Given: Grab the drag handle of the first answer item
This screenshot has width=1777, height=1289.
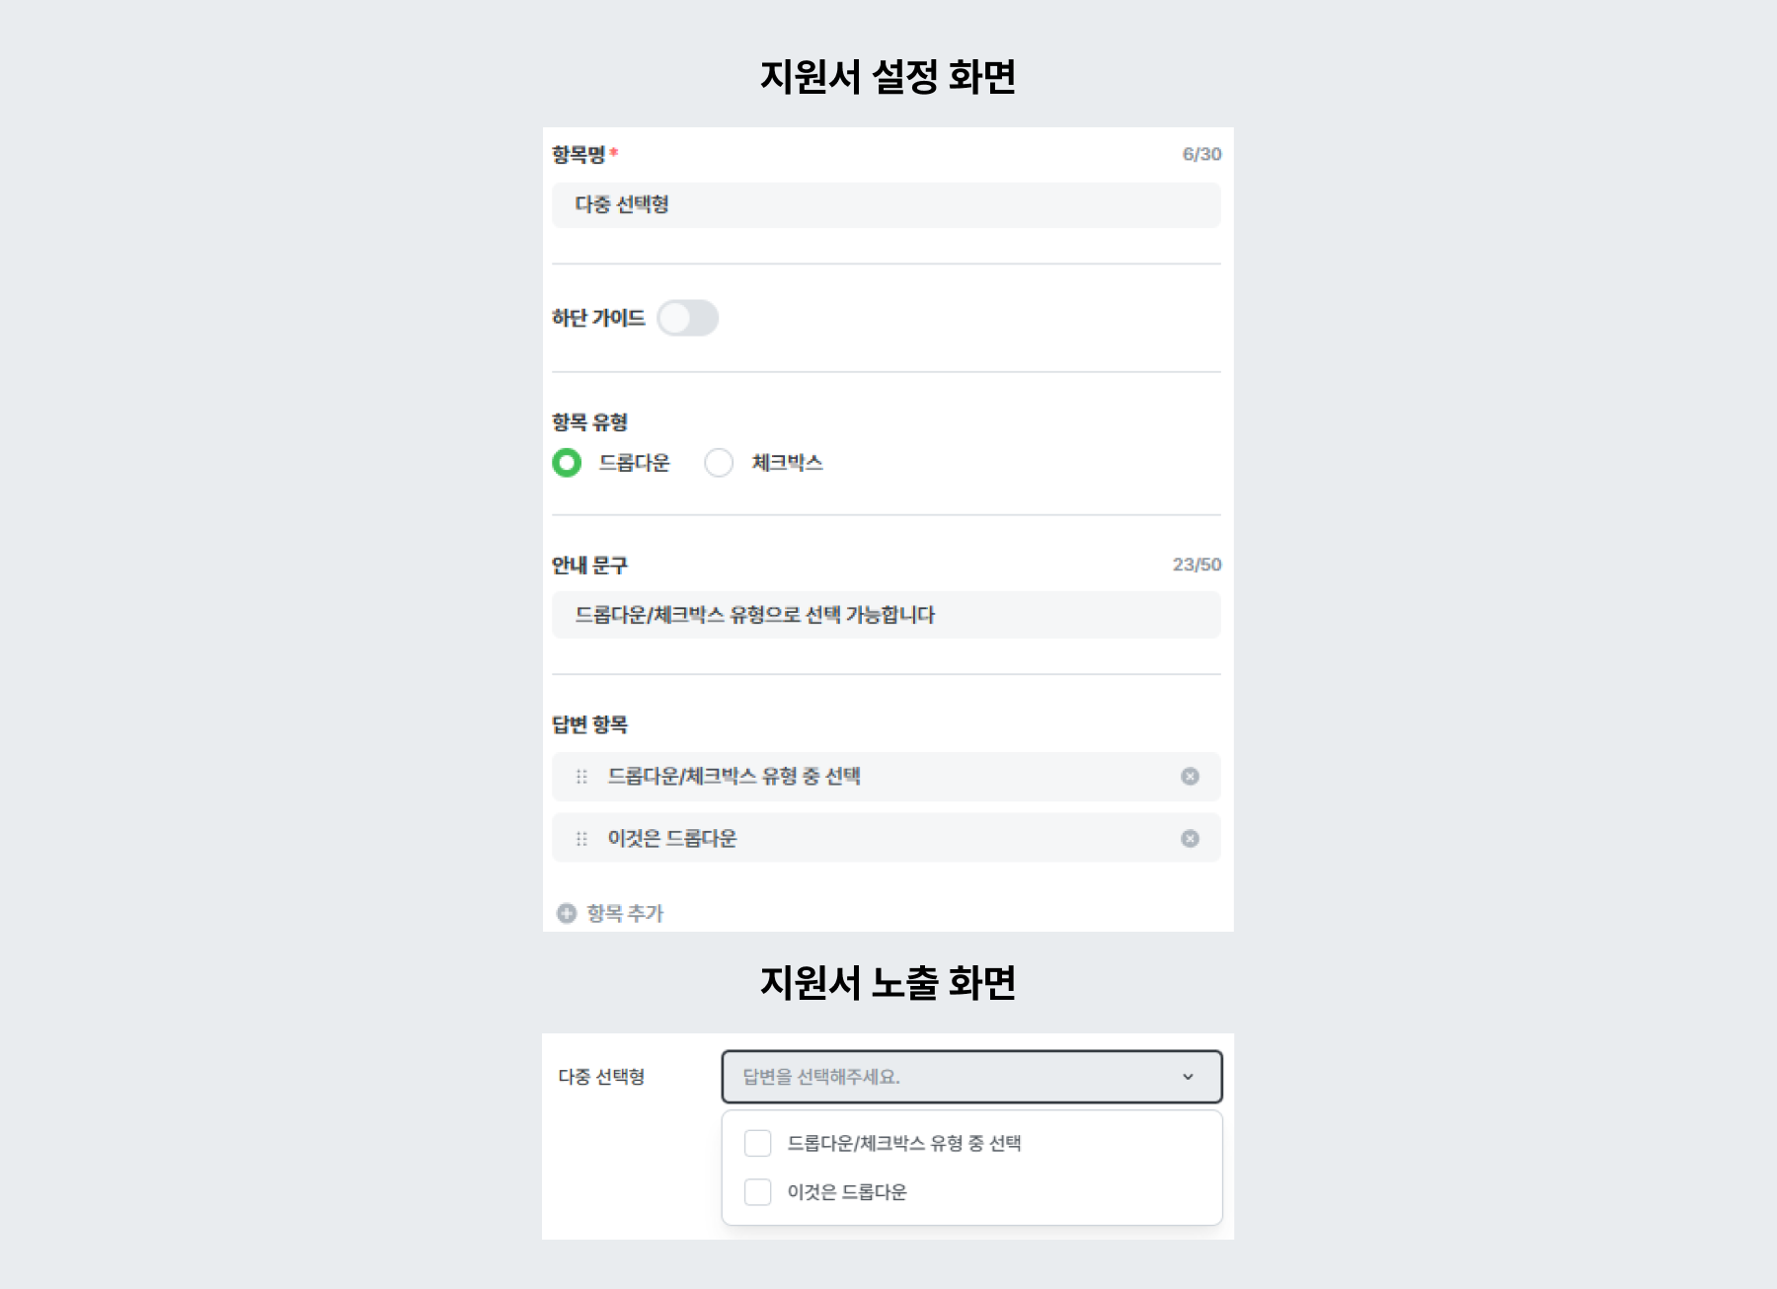Looking at the screenshot, I should click(579, 777).
